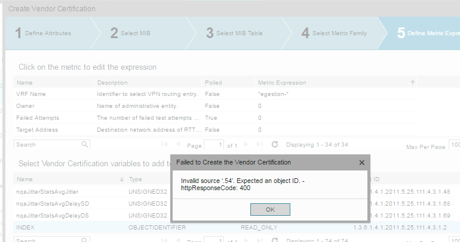
Task: Open Max Per Page box in metrics table
Action: pyautogui.click(x=455, y=145)
